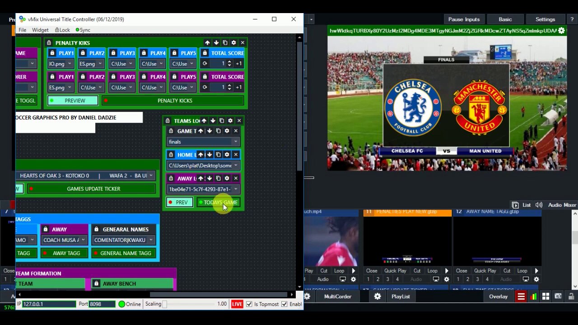The width and height of the screenshot is (578, 325).
Task: Click the GAMES UPDATE TICKER button
Action: 92,189
